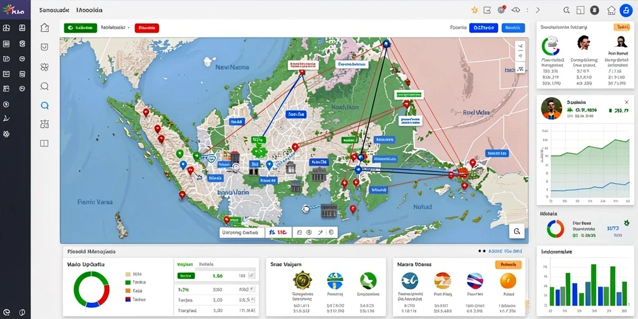The height and width of the screenshot is (319, 638).
Task: Switch to the gray second tab above table
Action: [x=206, y=264]
